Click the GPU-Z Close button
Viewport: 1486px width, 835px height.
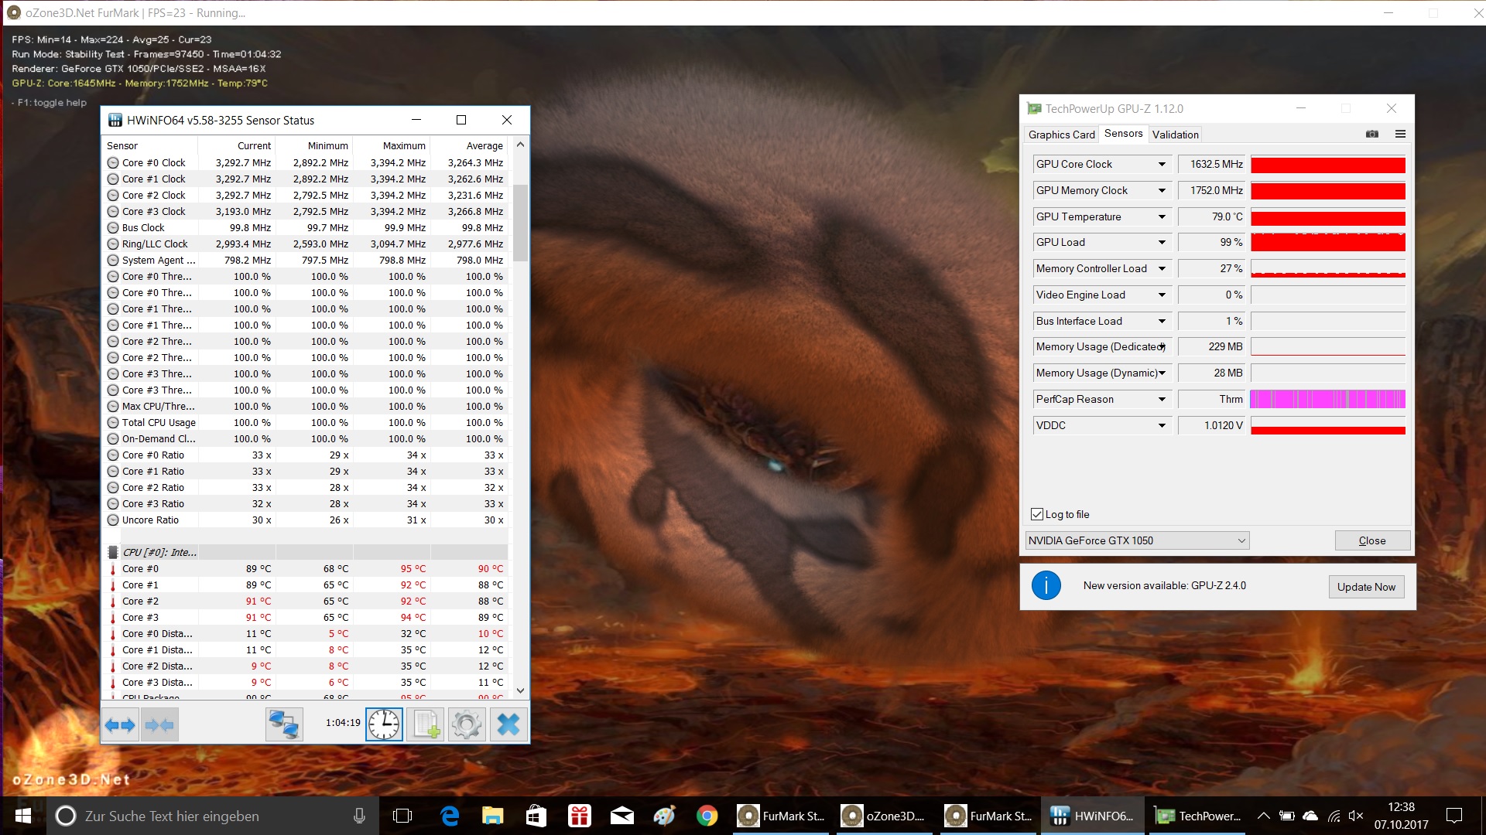[x=1372, y=540]
